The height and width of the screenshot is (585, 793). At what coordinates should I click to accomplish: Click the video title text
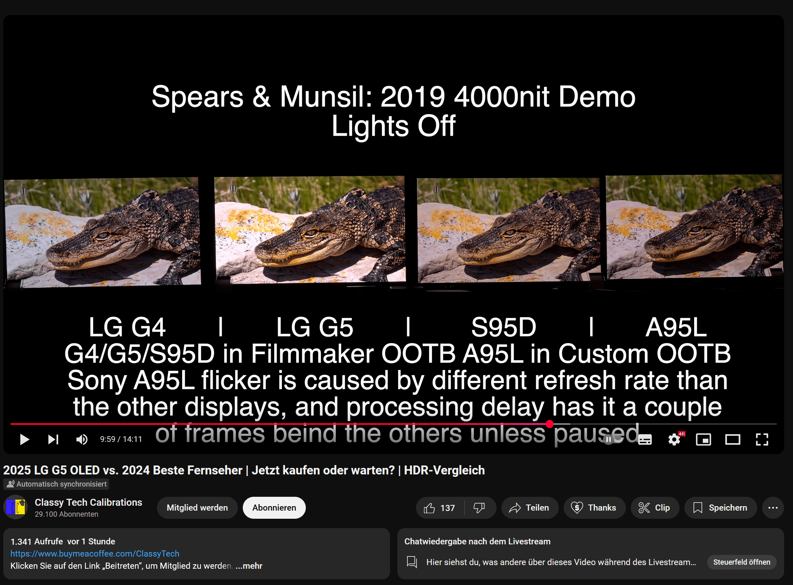(244, 470)
